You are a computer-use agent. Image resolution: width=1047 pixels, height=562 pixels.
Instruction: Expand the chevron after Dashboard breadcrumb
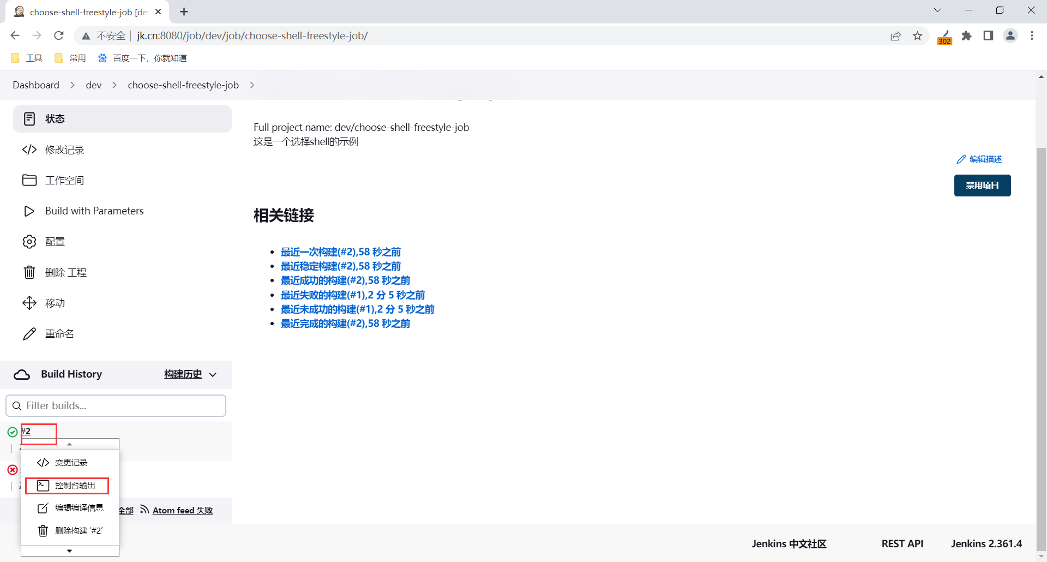point(73,85)
